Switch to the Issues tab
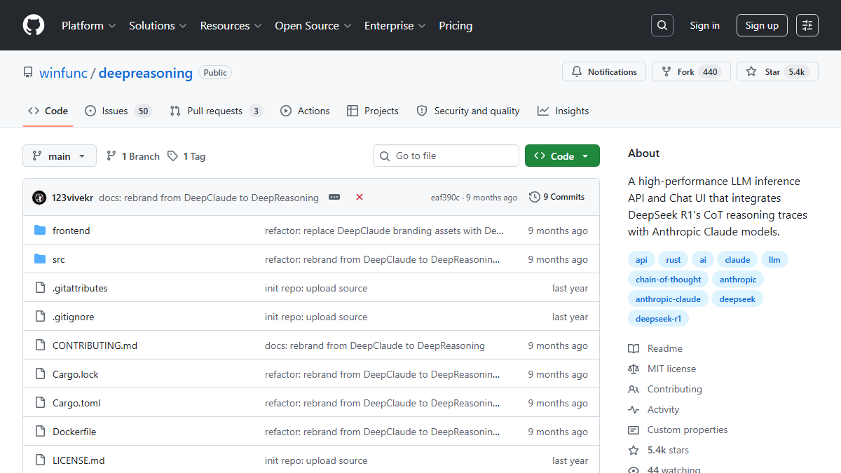The width and height of the screenshot is (841, 473). [118, 111]
